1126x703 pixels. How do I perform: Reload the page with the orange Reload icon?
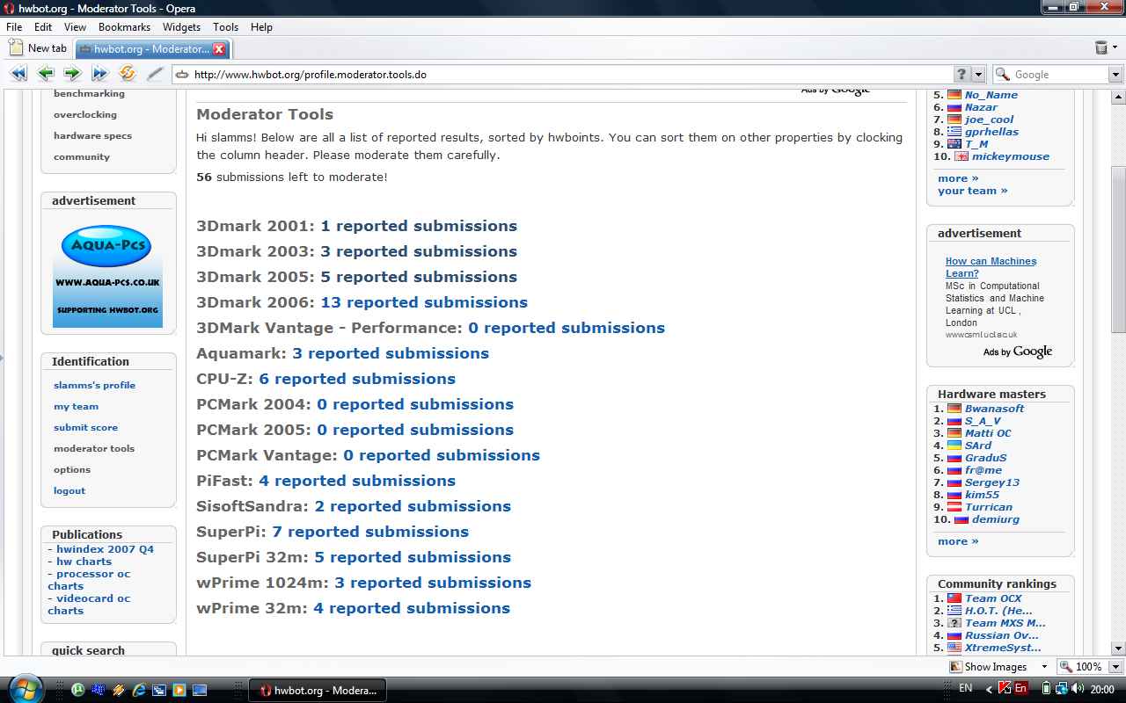coord(127,74)
